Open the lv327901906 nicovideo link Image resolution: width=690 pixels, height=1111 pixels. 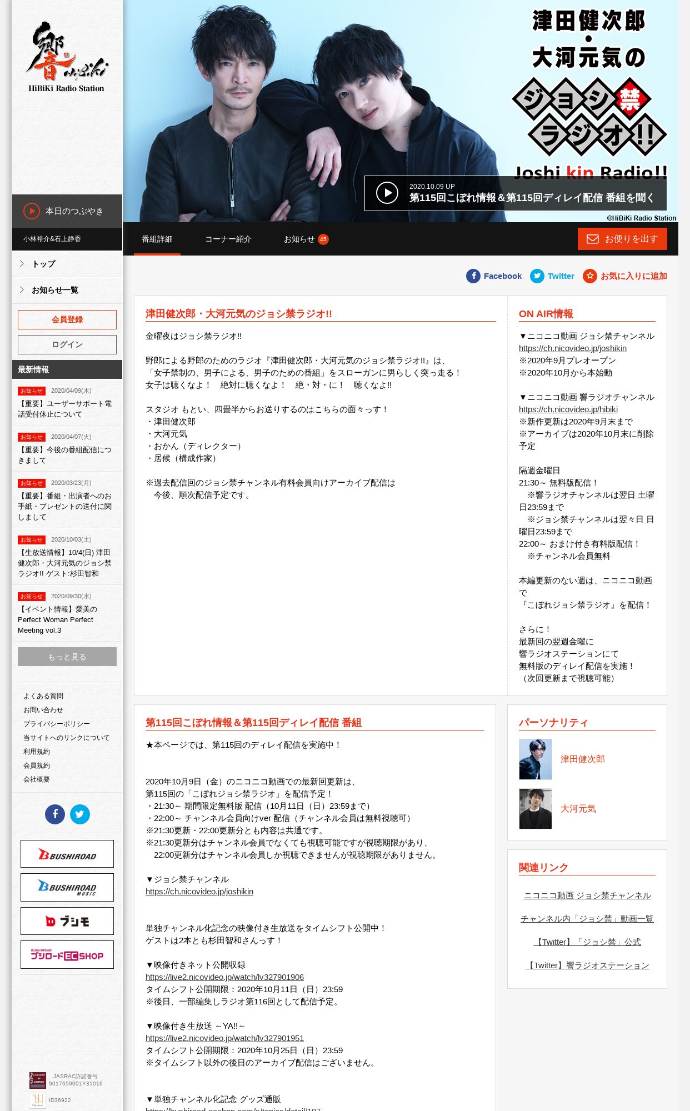tap(224, 977)
